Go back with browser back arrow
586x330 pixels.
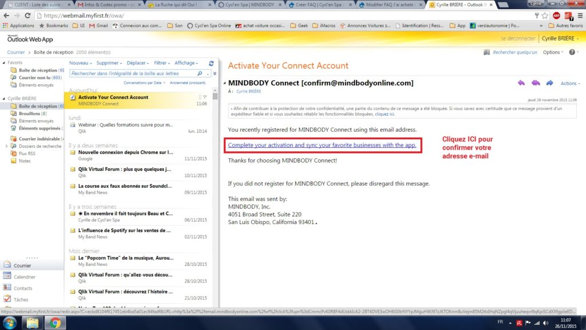[6, 15]
